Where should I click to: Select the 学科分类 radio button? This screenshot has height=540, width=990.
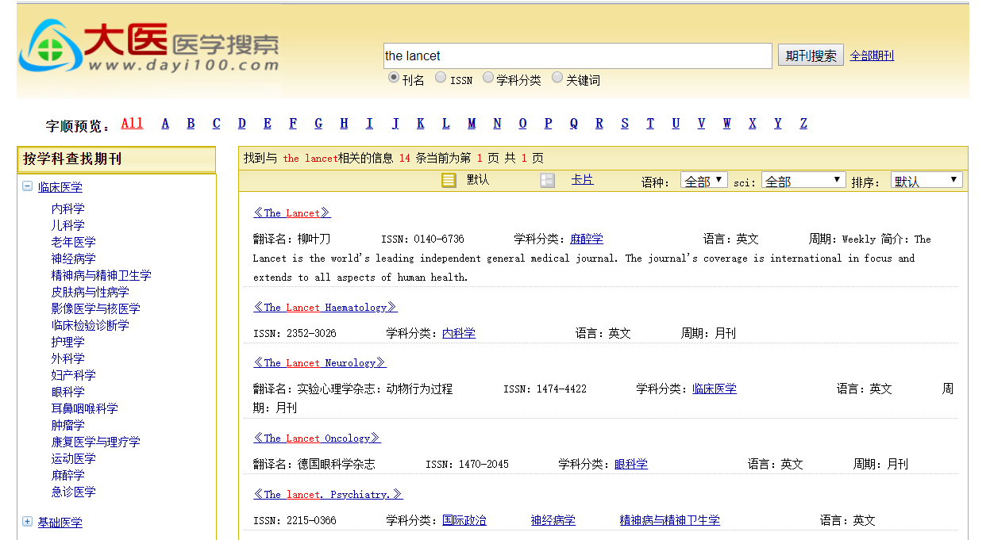[x=488, y=78]
